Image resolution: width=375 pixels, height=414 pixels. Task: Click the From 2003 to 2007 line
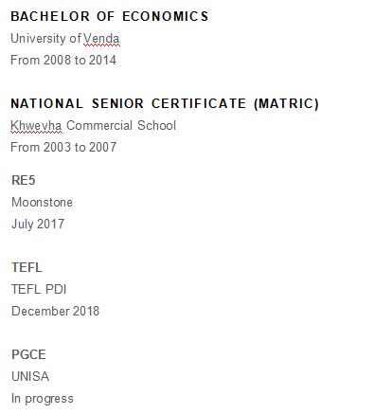click(x=63, y=147)
